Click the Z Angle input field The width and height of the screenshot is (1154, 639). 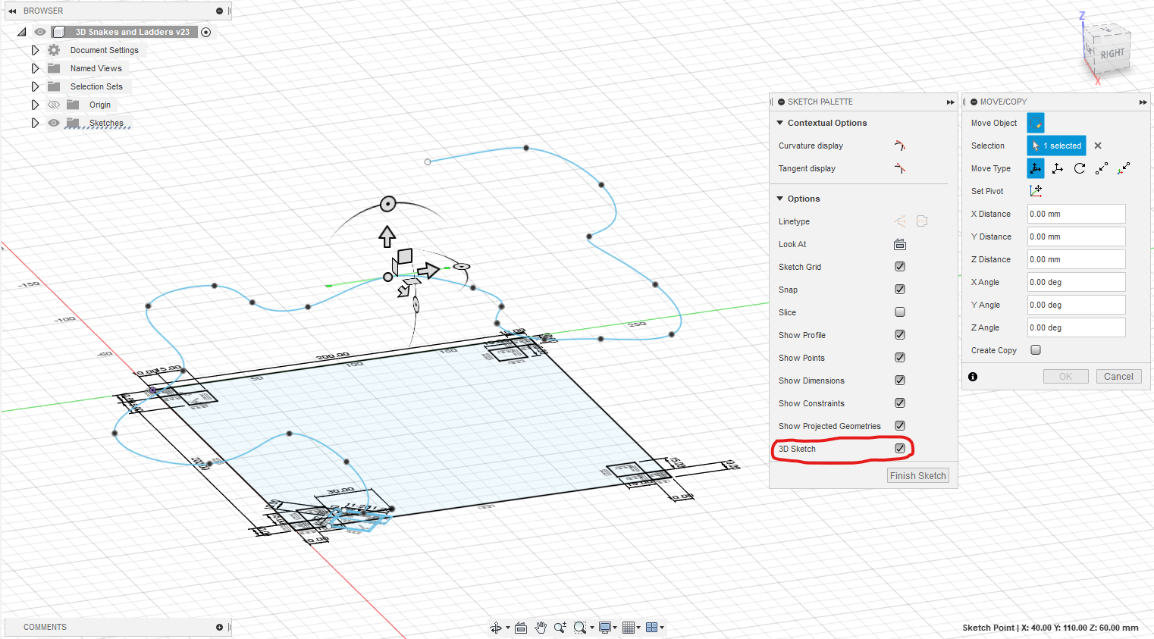coord(1077,327)
